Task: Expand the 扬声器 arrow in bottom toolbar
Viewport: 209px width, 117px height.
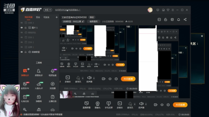Action: (x=146, y=104)
